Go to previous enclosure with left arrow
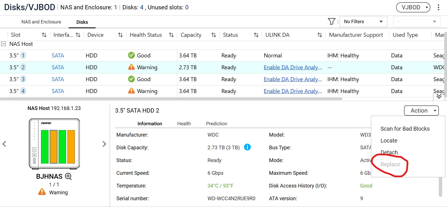This screenshot has height=207, width=447. [5, 144]
